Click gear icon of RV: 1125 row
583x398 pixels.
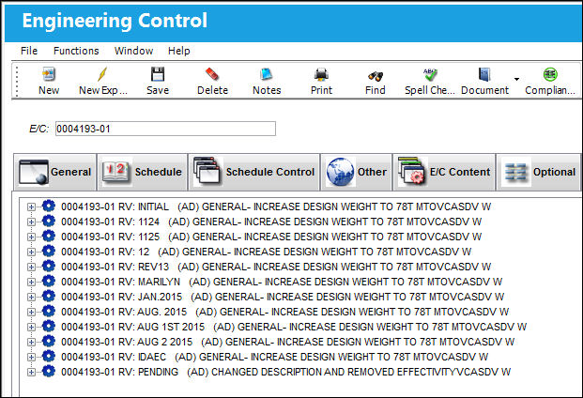tap(48, 236)
